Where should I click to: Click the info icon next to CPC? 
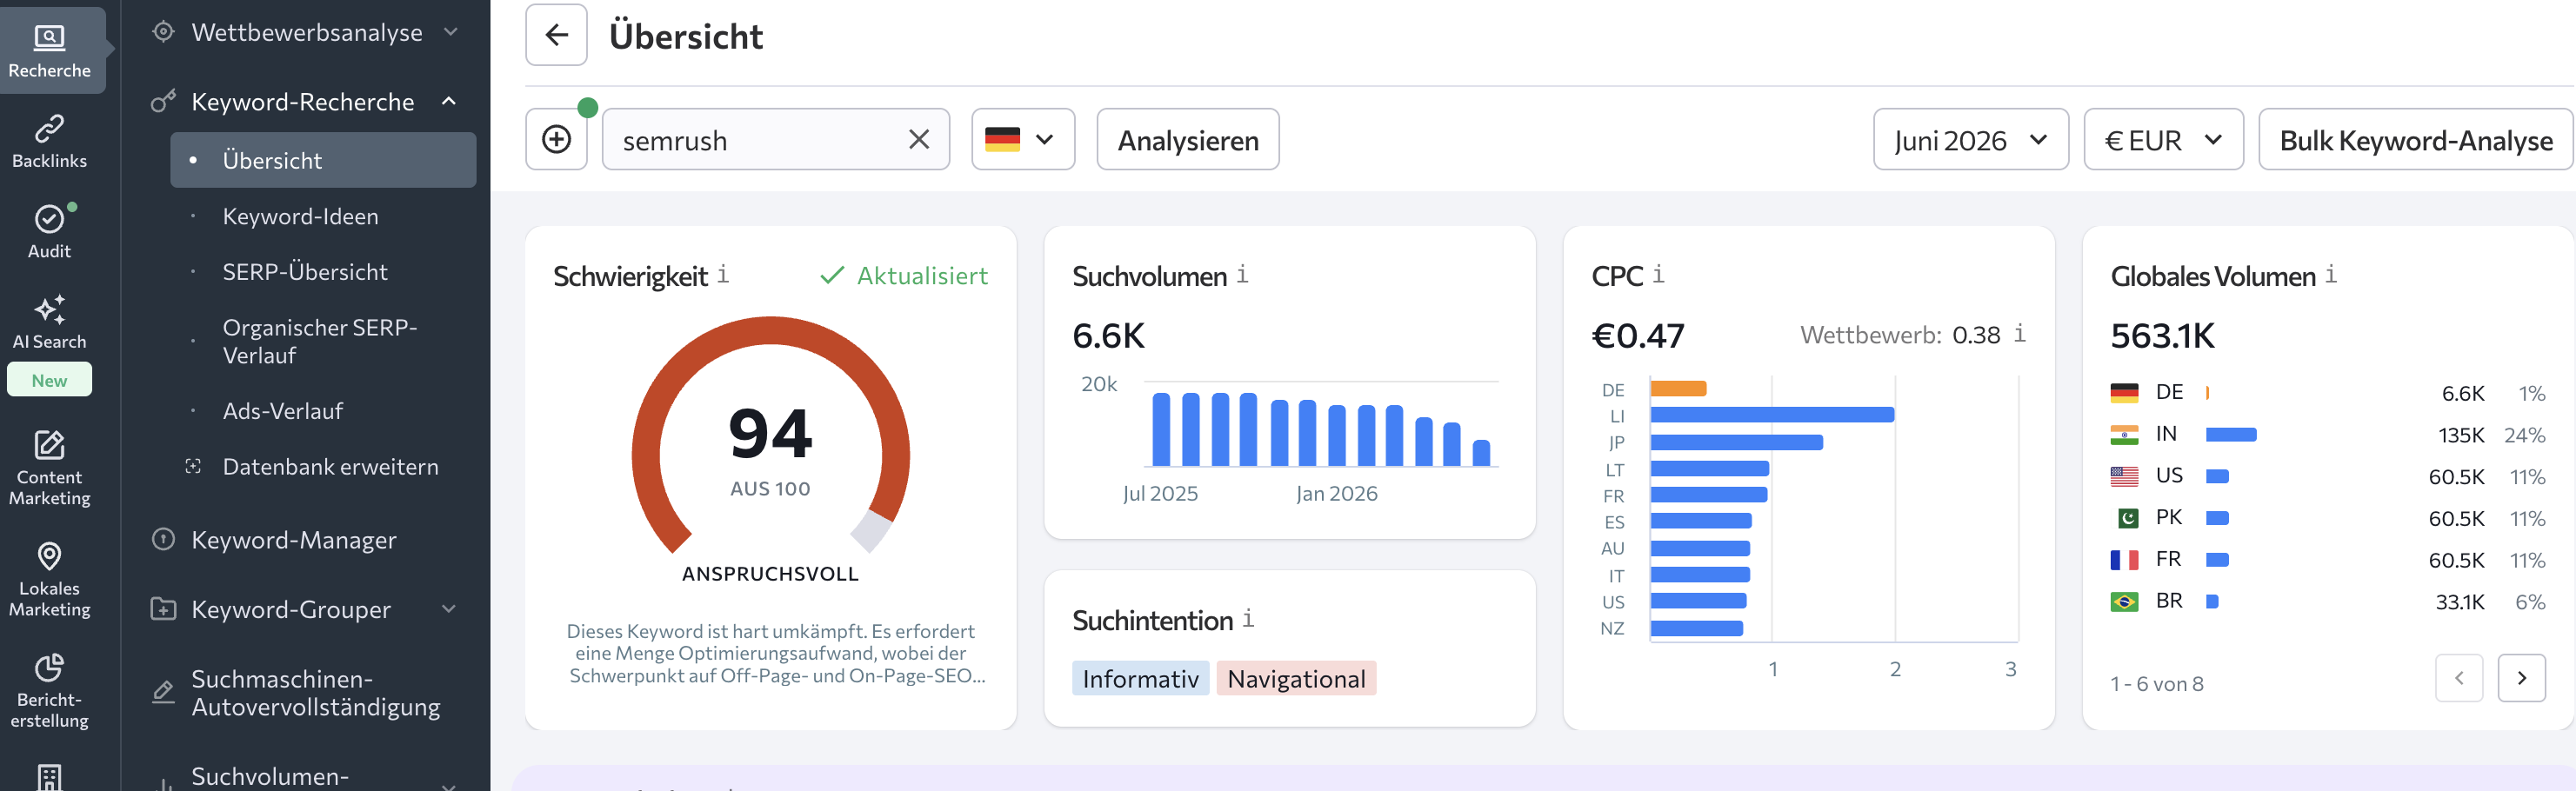click(1658, 273)
